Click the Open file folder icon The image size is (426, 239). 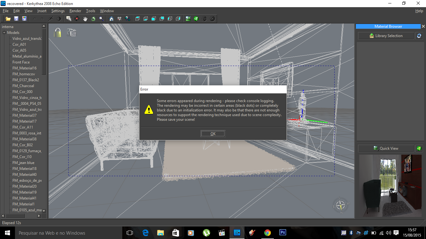(8, 19)
